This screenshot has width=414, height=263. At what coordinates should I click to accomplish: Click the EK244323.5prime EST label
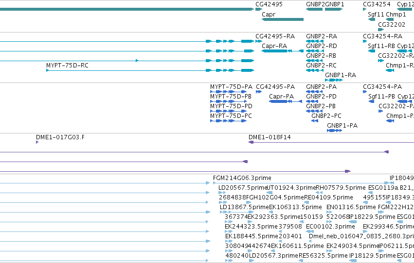coord(251,227)
